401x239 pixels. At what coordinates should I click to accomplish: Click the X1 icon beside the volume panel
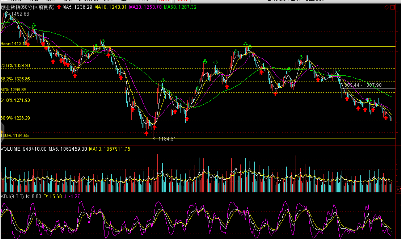tap(398, 190)
